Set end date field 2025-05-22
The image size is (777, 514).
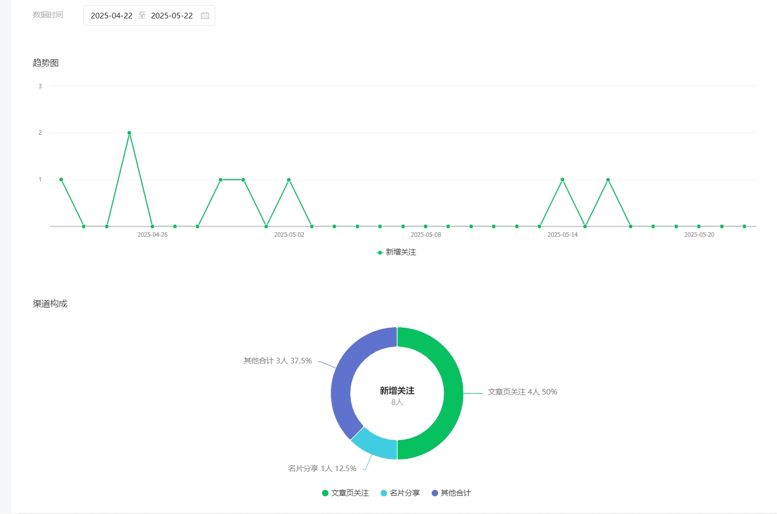pyautogui.click(x=172, y=16)
